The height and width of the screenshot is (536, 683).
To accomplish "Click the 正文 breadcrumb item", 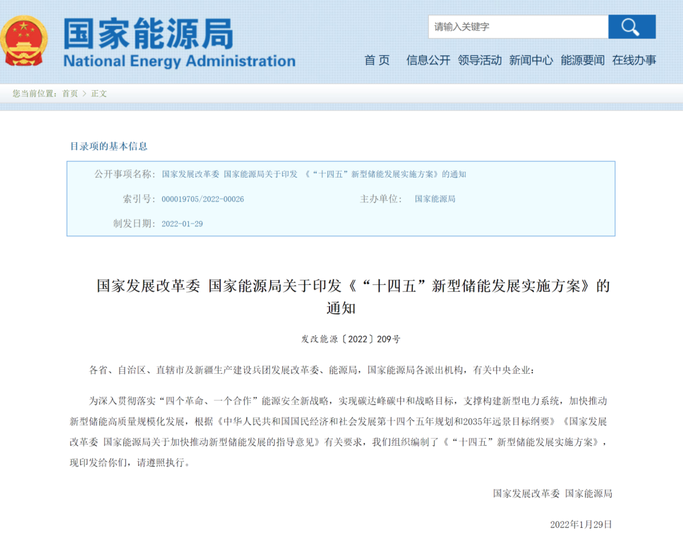I will point(99,93).
